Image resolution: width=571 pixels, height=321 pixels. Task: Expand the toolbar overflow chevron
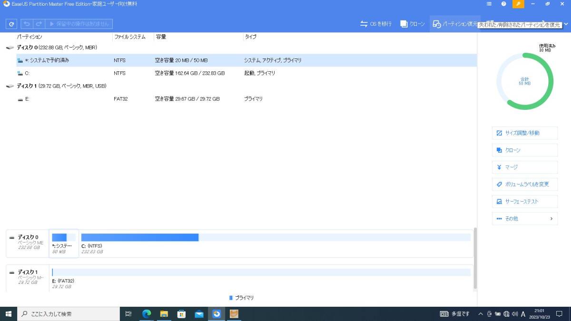(566, 24)
